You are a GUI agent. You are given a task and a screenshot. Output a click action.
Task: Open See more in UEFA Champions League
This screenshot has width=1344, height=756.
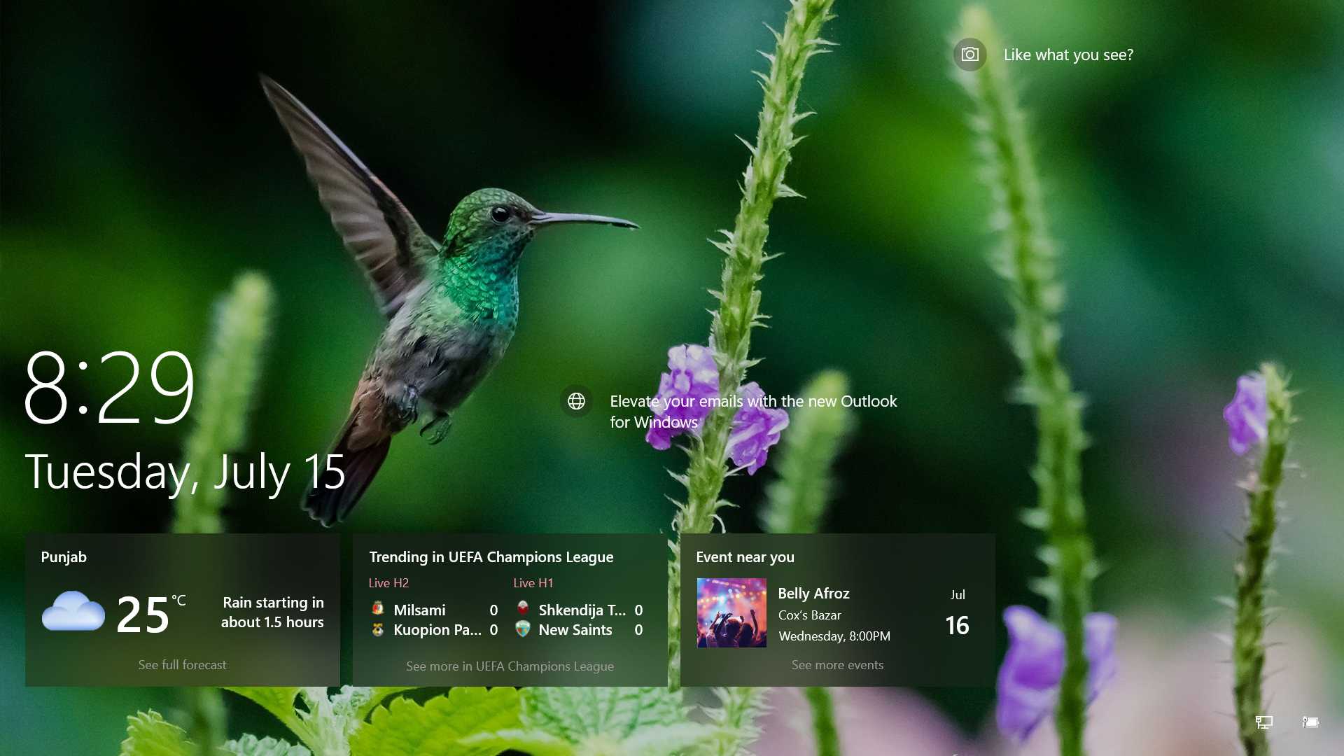[x=510, y=666]
